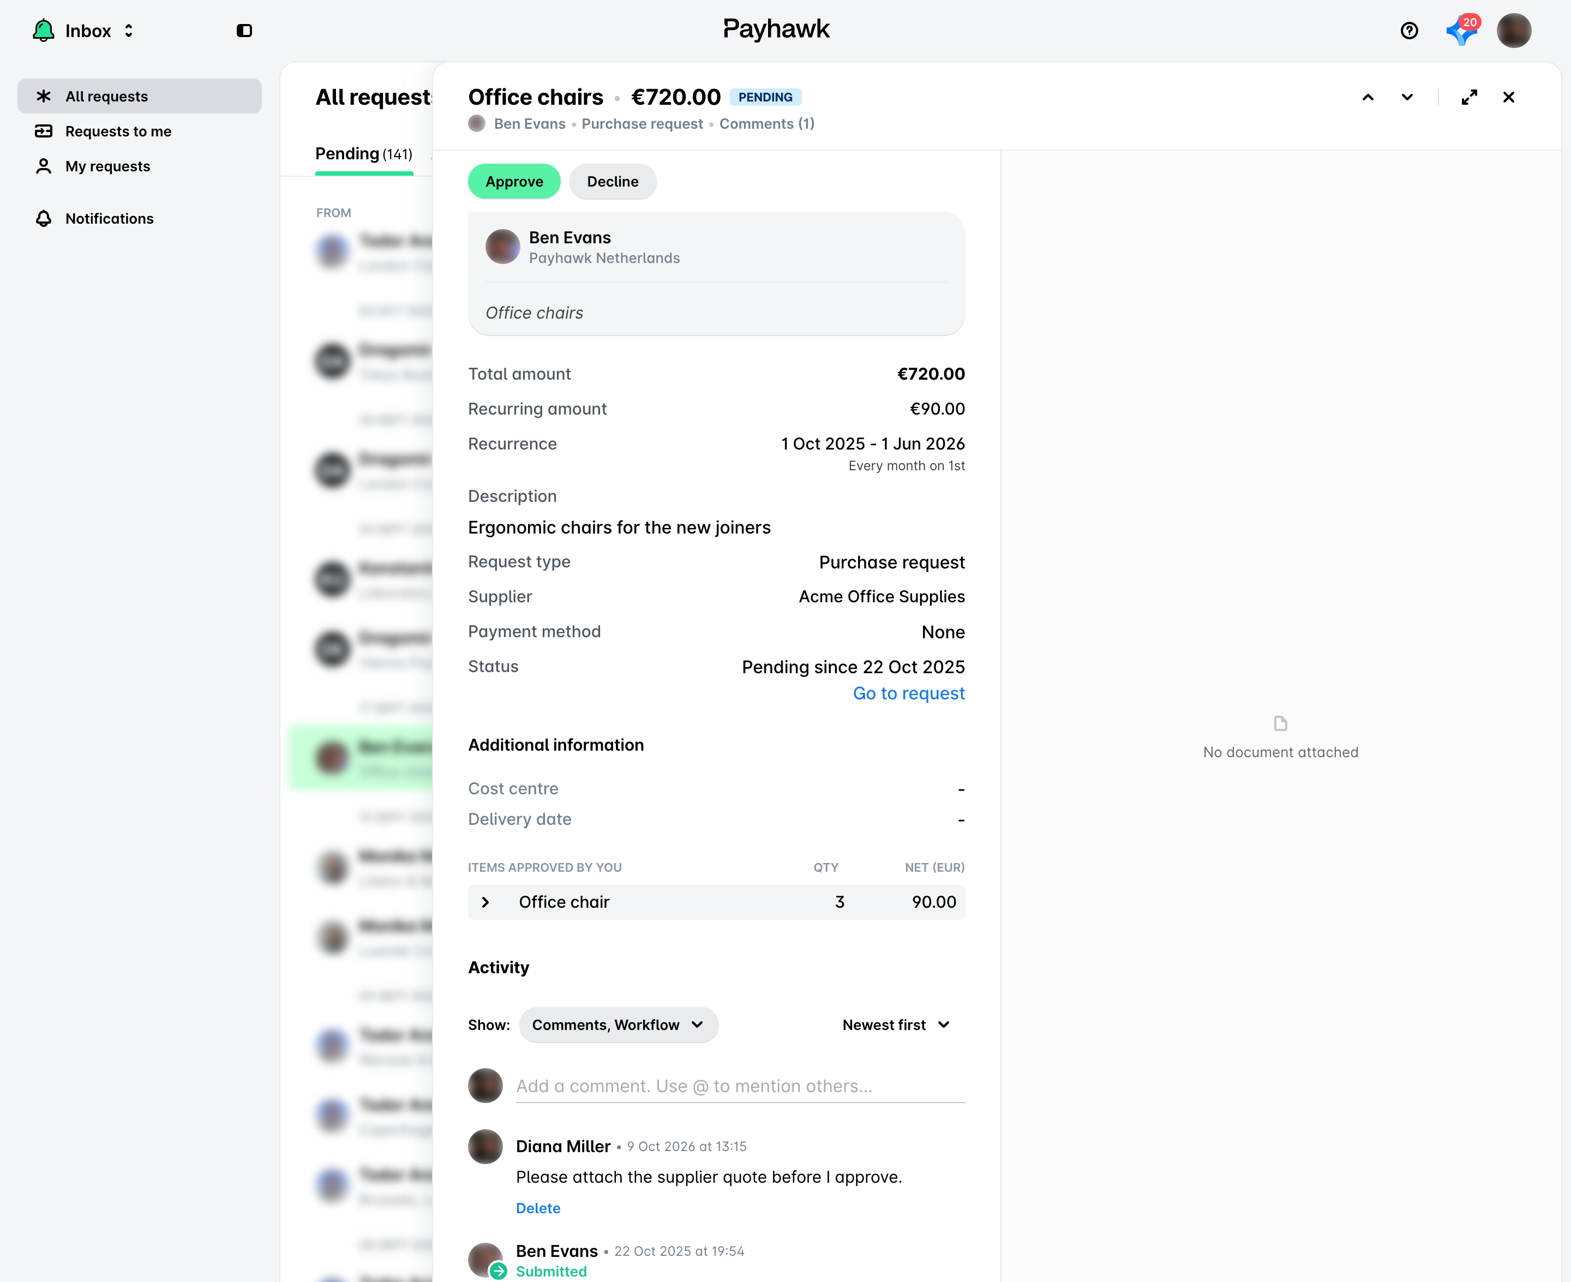
Task: Click the Inbox bell icon
Action: 44,31
